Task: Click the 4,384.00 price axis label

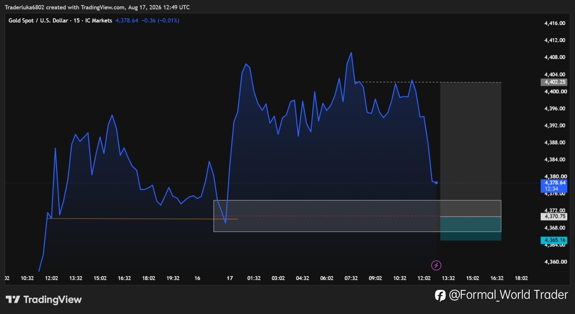Action: click(555, 159)
